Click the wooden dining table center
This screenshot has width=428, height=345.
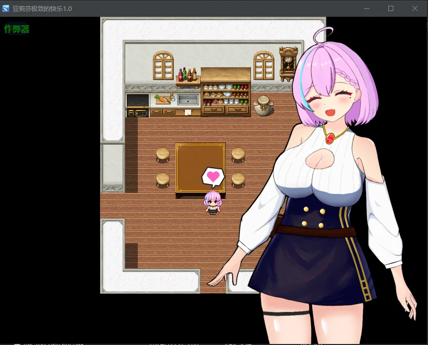click(201, 167)
